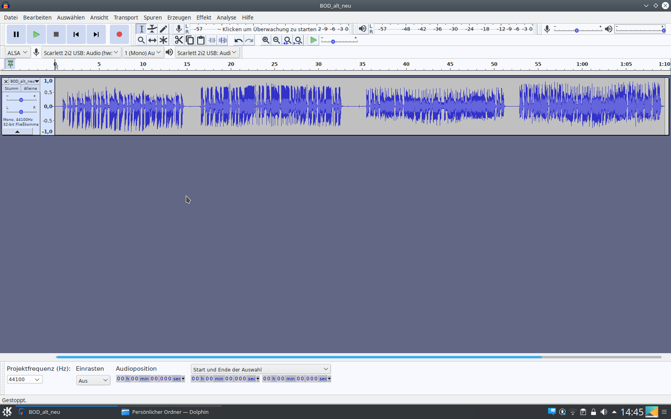Click the Audioposition time field

click(150, 379)
